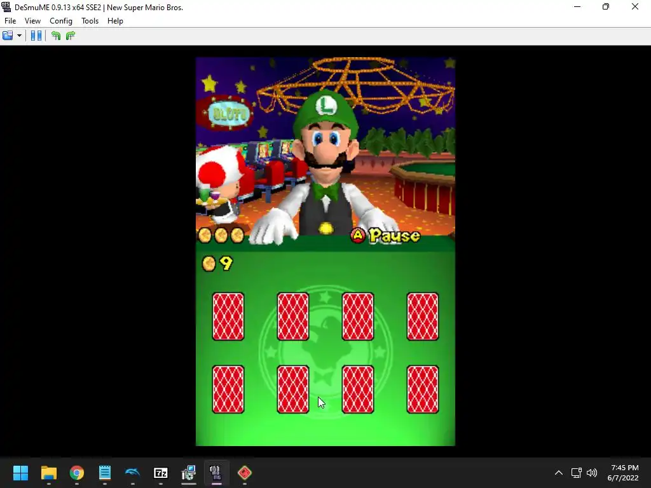
Task: Open the View menu
Action: tap(32, 21)
